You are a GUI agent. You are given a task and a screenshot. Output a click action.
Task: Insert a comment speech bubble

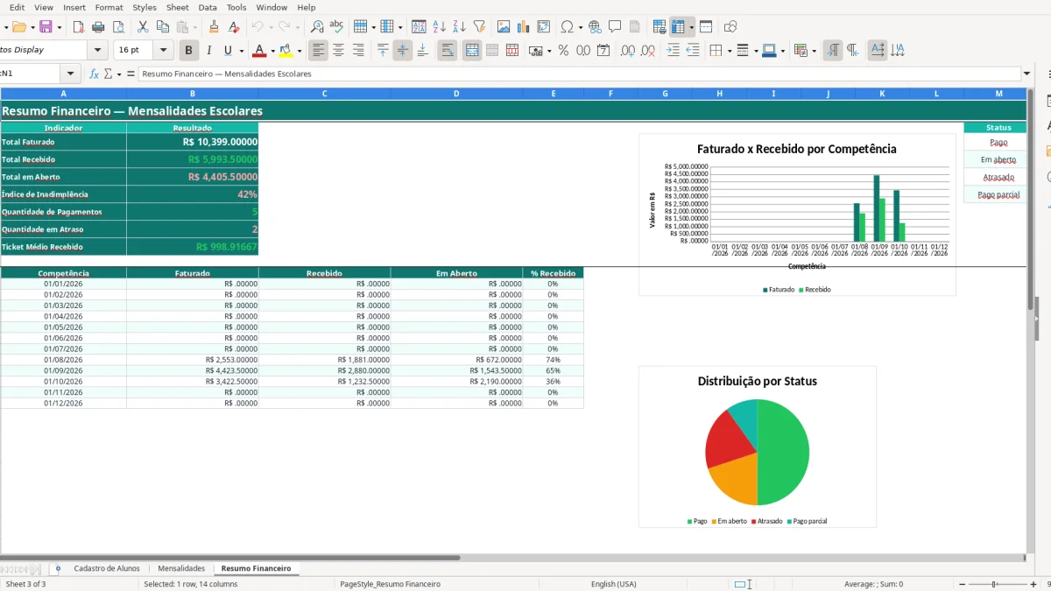point(615,27)
